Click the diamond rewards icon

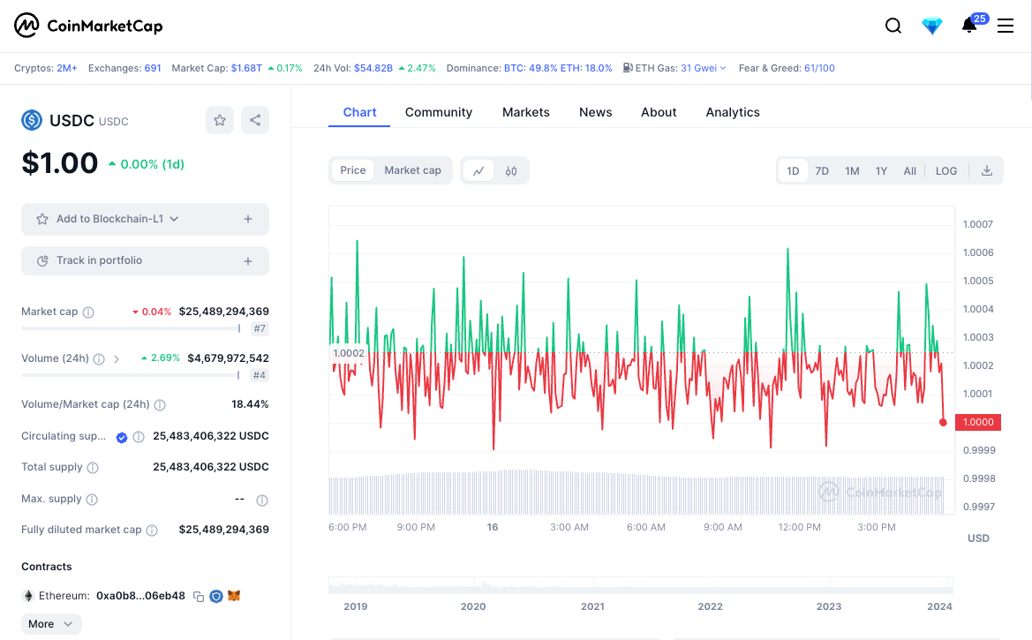click(x=932, y=26)
